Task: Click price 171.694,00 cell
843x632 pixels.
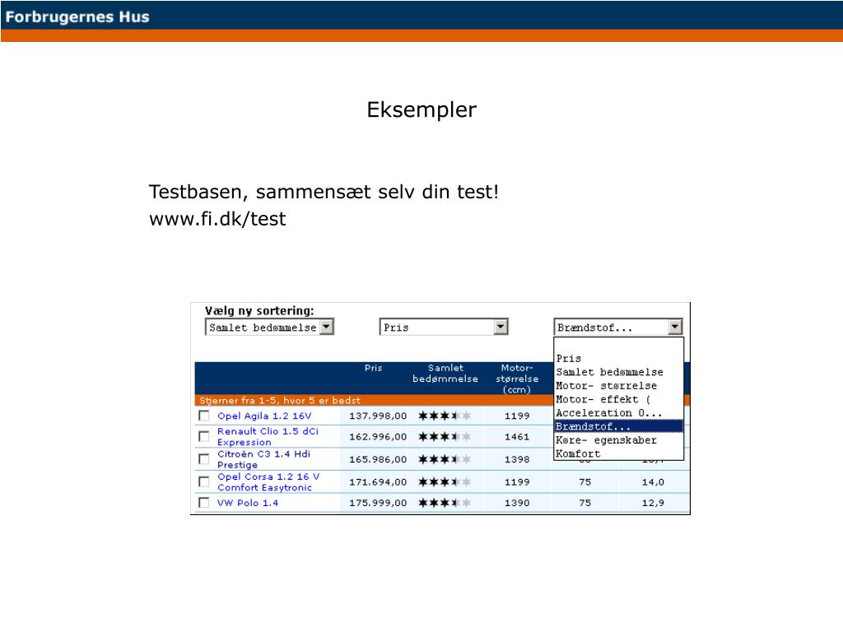Action: click(378, 482)
